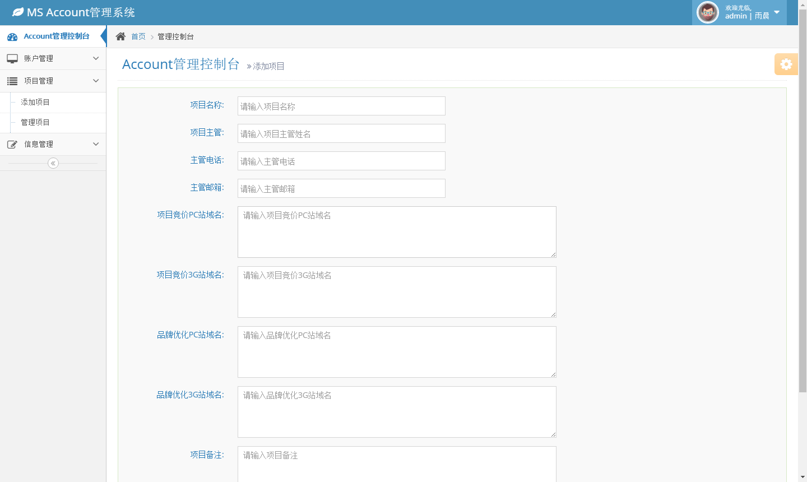Viewport: 807px width, 482px height.
Task: Select 管理项目 in sidebar submenu
Action: [35, 122]
